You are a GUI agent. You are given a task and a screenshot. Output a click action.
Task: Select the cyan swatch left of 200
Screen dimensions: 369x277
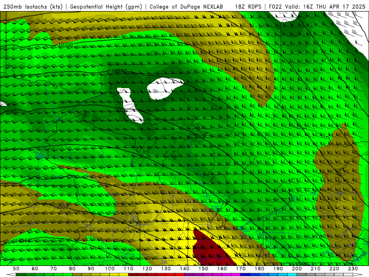pos(292,275)
